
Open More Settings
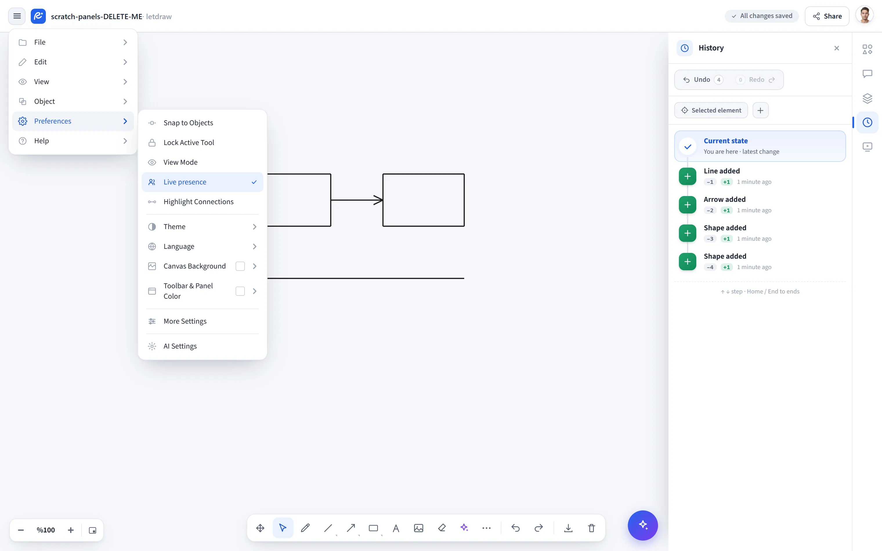[x=202, y=321]
